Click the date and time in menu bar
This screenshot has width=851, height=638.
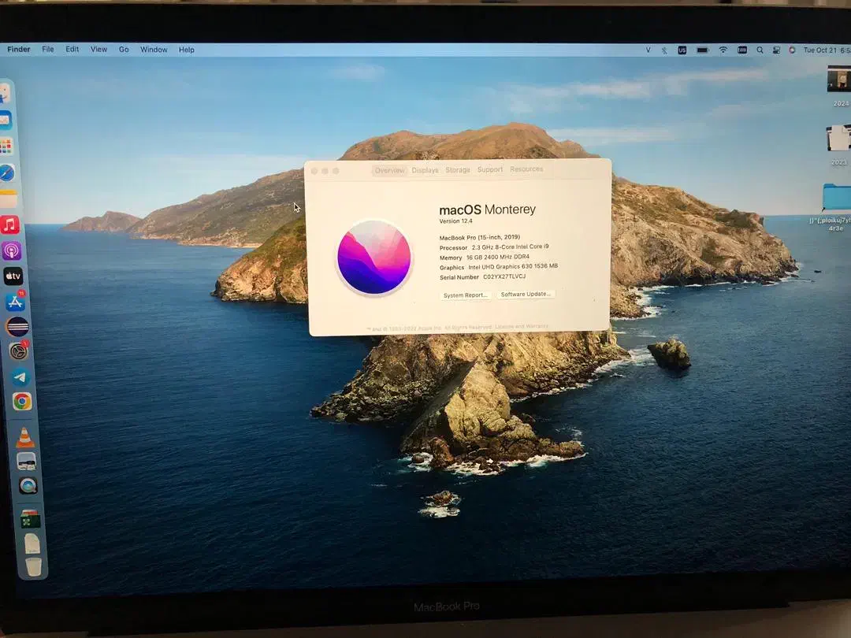point(826,50)
